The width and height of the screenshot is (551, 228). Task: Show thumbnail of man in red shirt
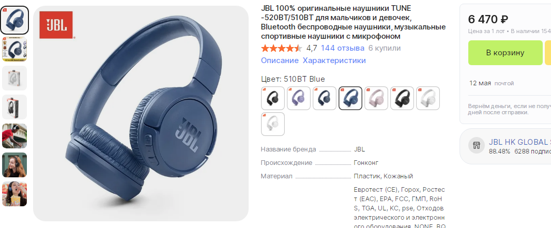tap(14, 136)
